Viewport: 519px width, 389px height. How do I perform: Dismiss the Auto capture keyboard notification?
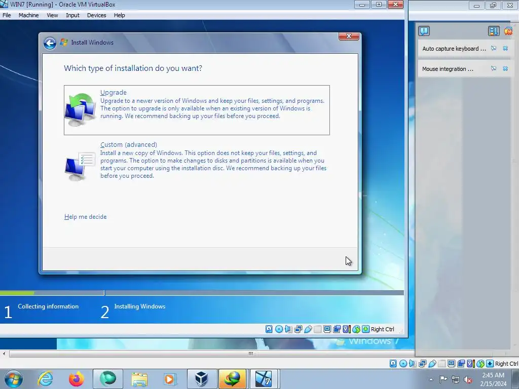pos(505,48)
